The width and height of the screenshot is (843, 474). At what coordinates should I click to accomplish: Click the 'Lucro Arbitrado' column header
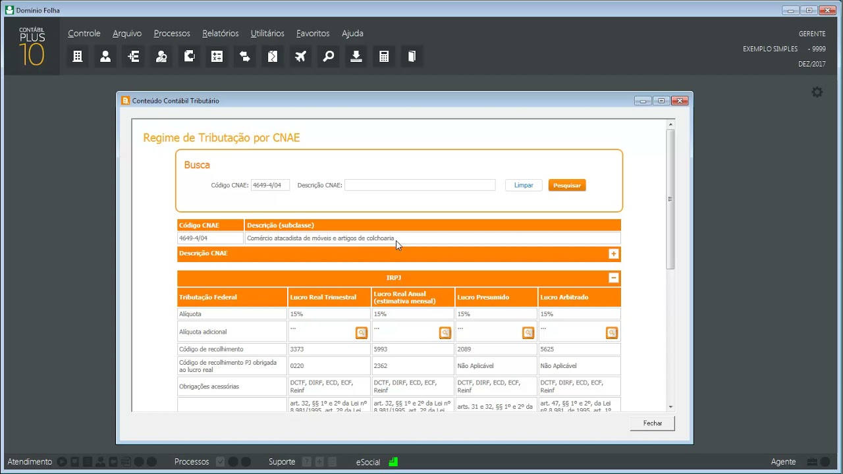(580, 298)
